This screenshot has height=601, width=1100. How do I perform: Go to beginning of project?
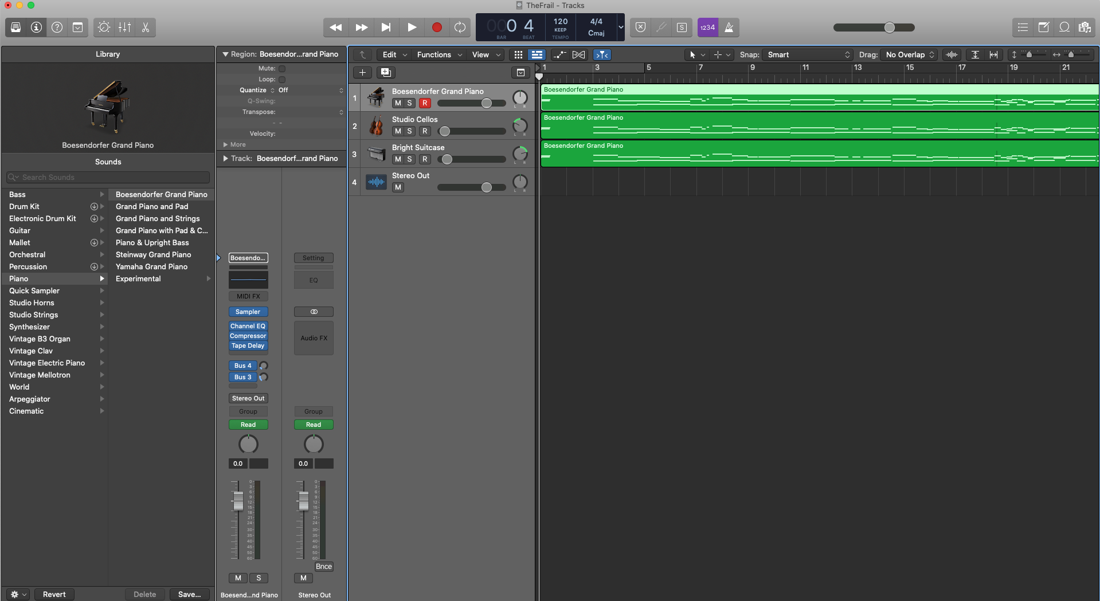(386, 27)
